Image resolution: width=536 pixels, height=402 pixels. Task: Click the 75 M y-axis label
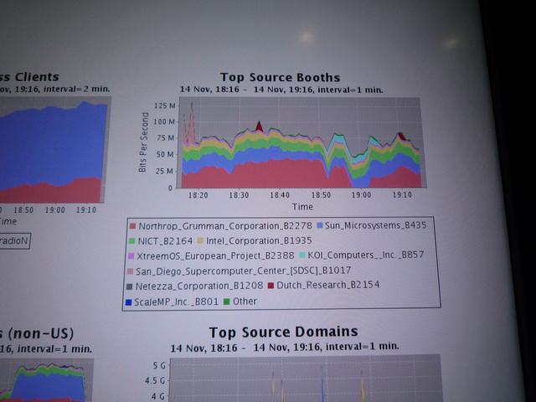(165, 138)
